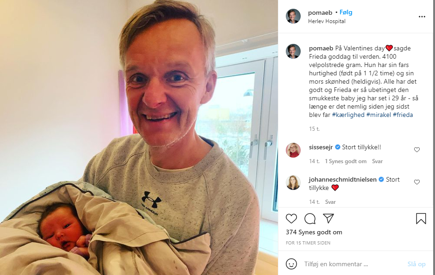This screenshot has width=435, height=275.
Task: Open comment bubble icon under post
Action: click(x=310, y=219)
